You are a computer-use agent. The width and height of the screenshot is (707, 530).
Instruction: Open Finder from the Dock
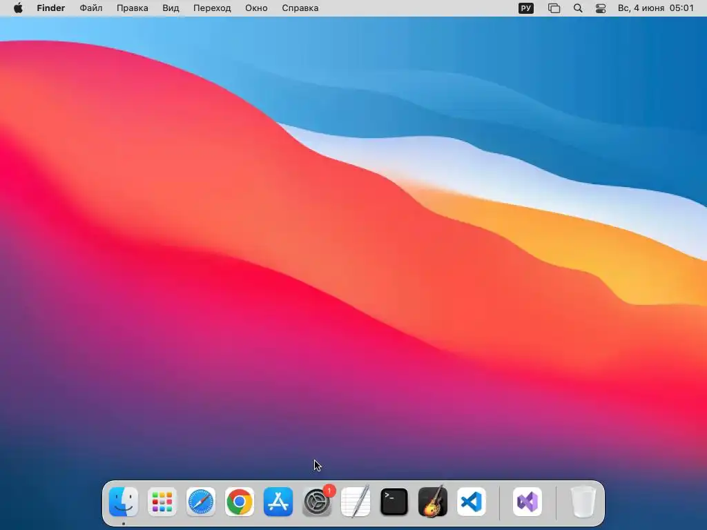tap(124, 502)
